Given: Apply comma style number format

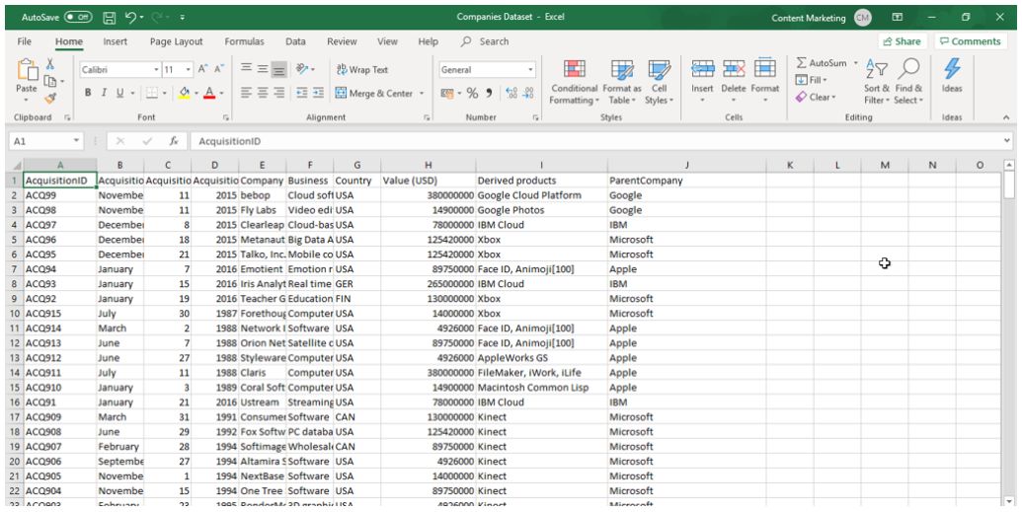Looking at the screenshot, I should 489,93.
